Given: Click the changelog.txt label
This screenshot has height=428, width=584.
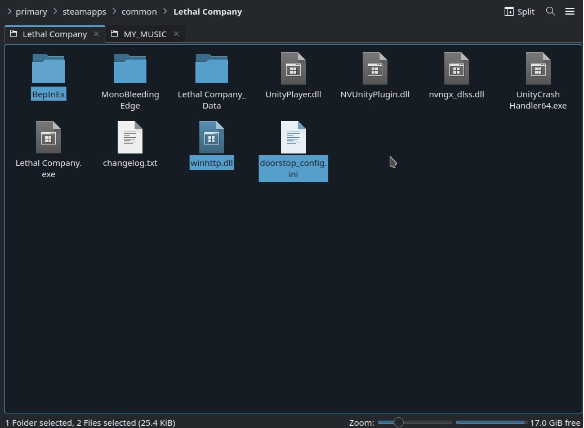Looking at the screenshot, I should (x=130, y=163).
